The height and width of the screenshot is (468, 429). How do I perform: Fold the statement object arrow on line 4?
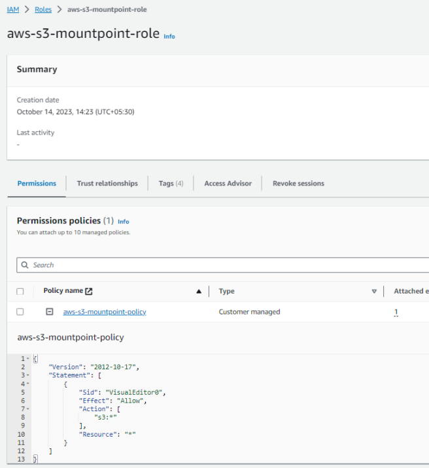pos(28,384)
